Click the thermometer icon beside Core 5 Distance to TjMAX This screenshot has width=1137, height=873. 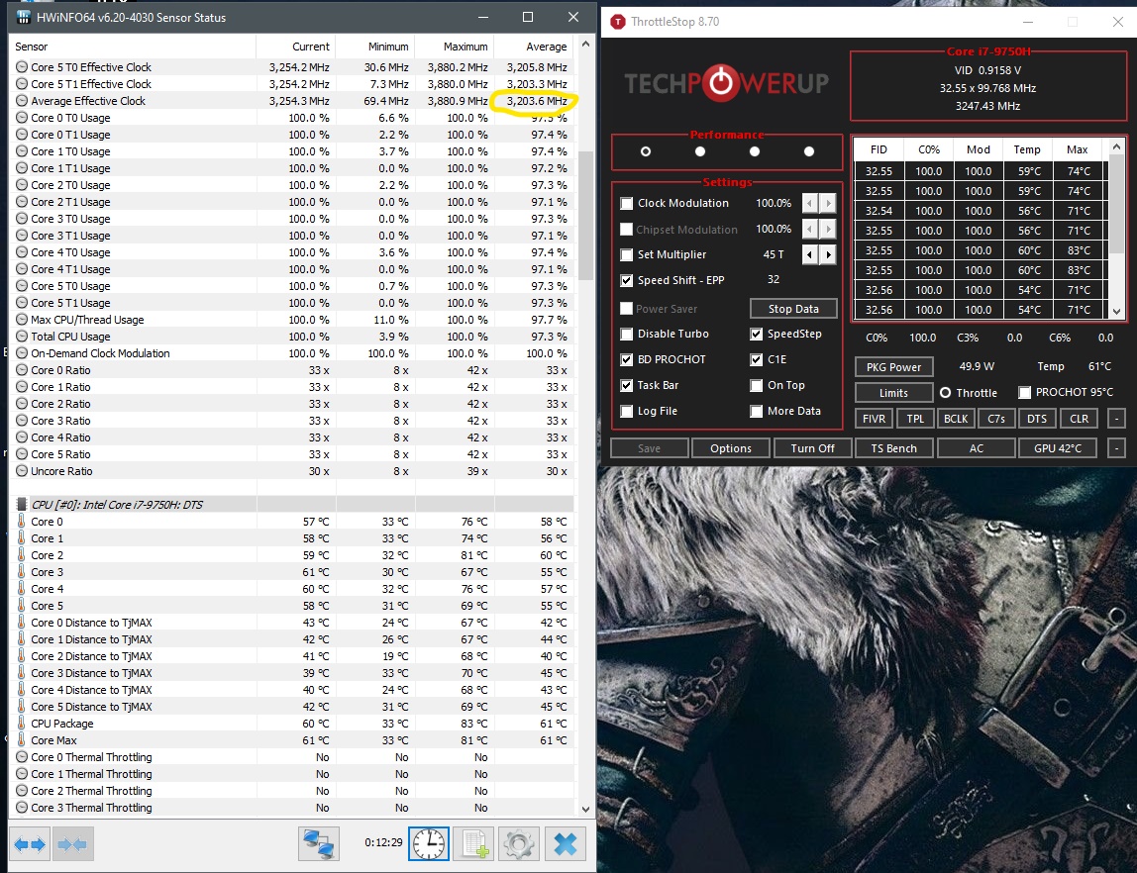[22, 707]
